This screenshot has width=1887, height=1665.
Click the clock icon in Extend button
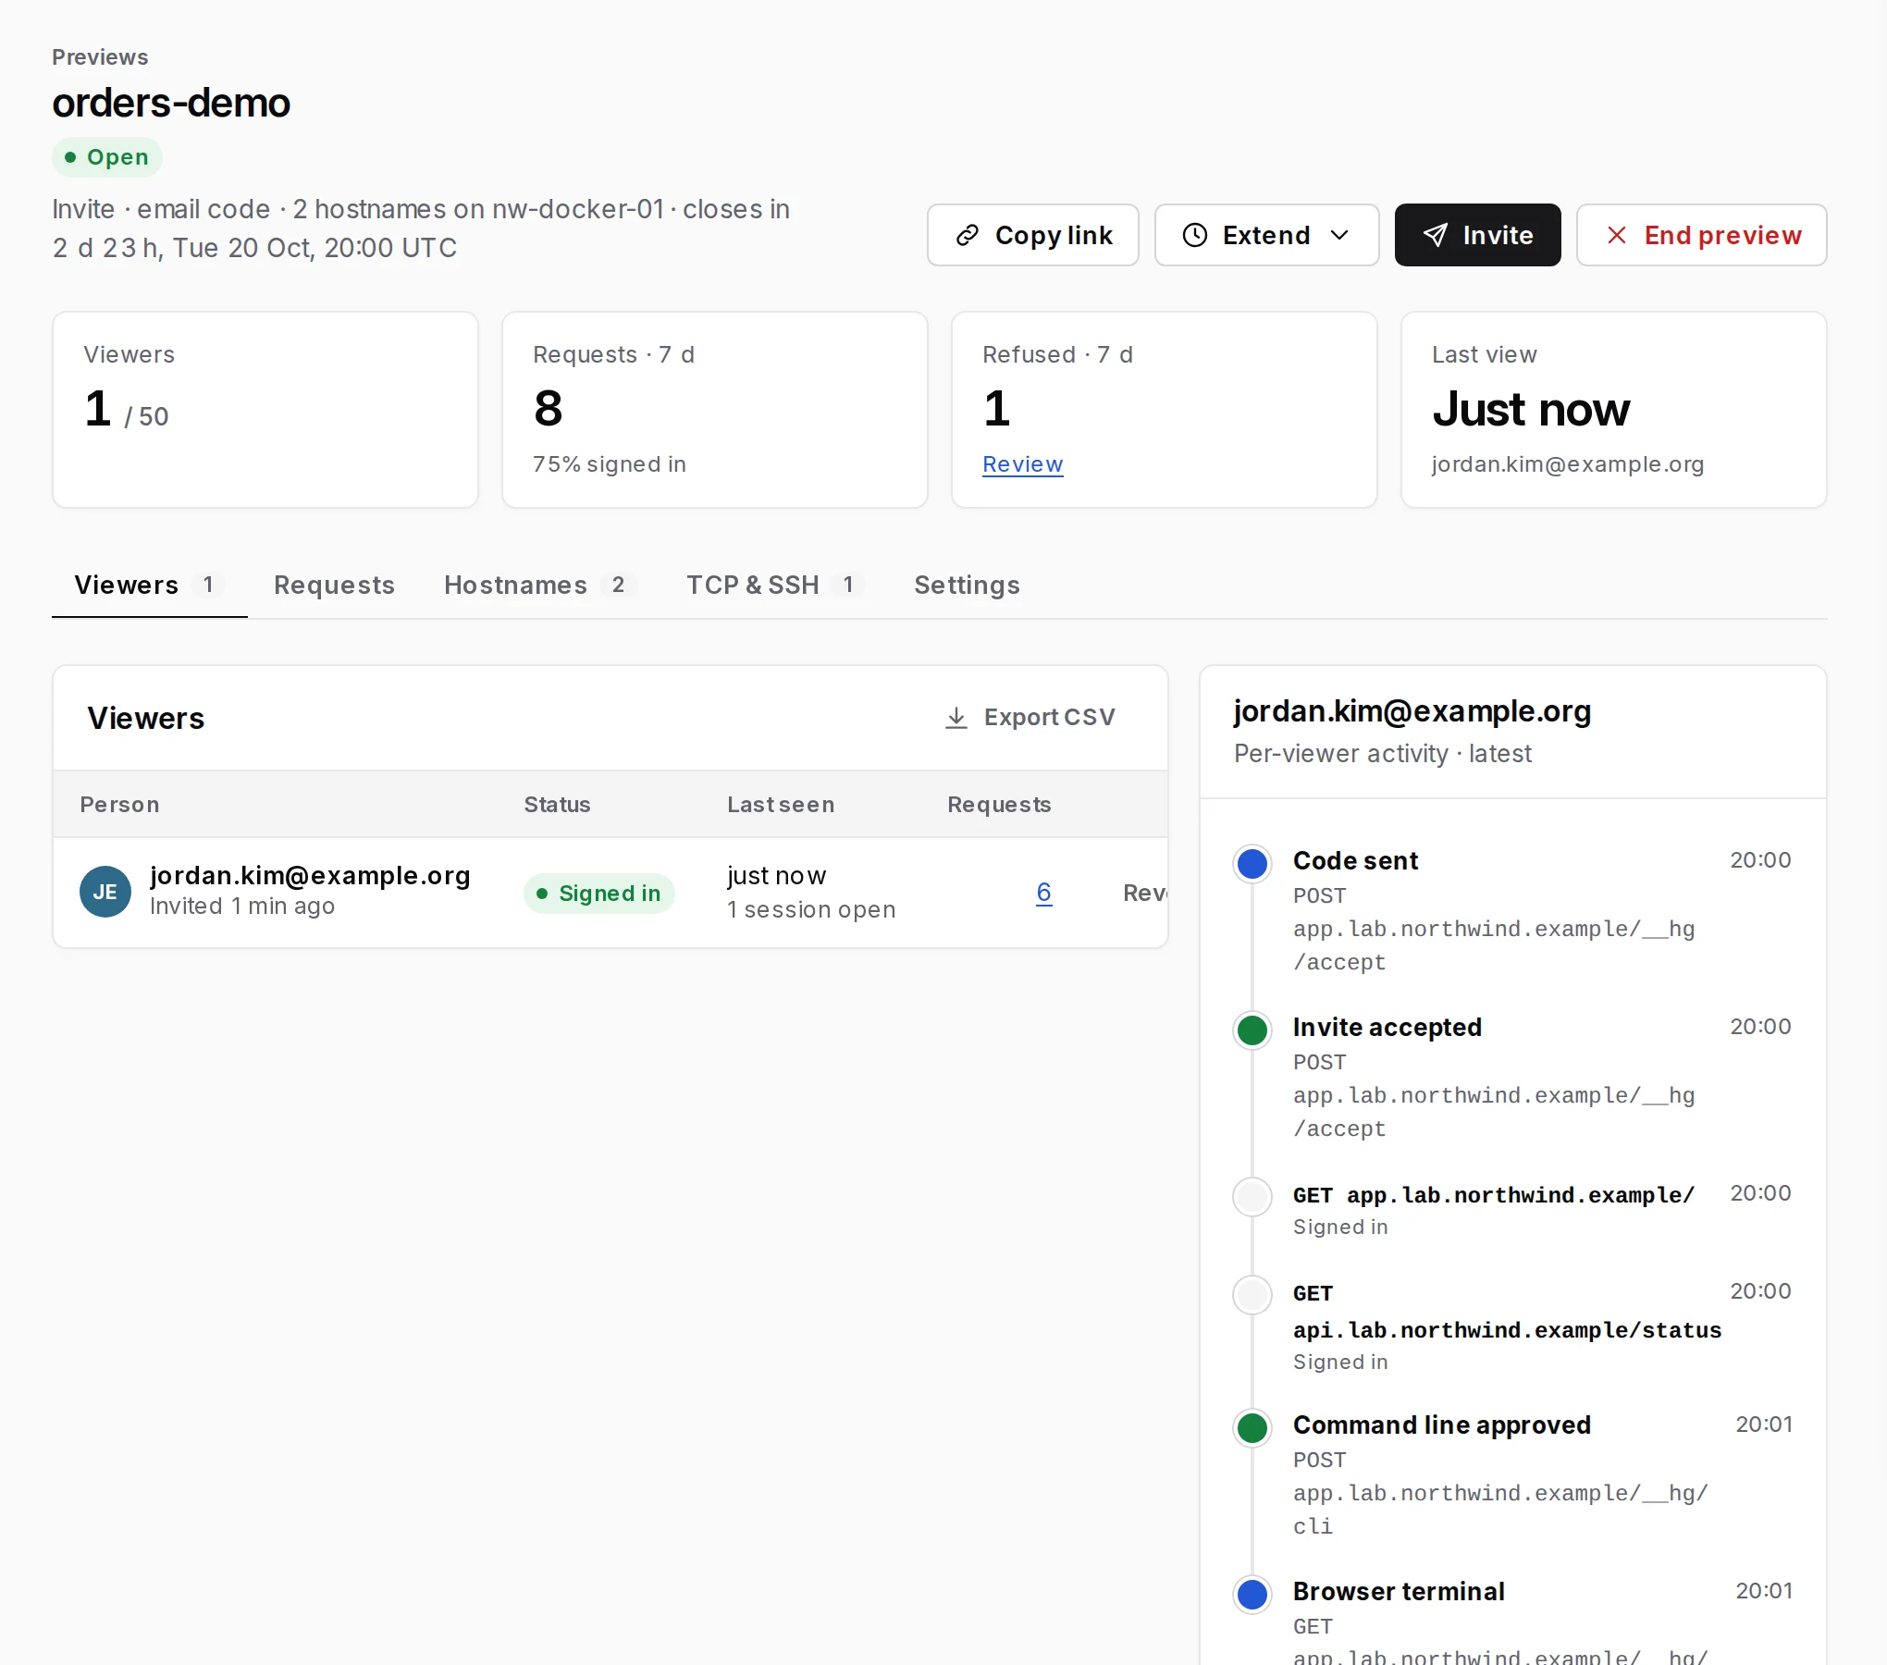tap(1195, 235)
